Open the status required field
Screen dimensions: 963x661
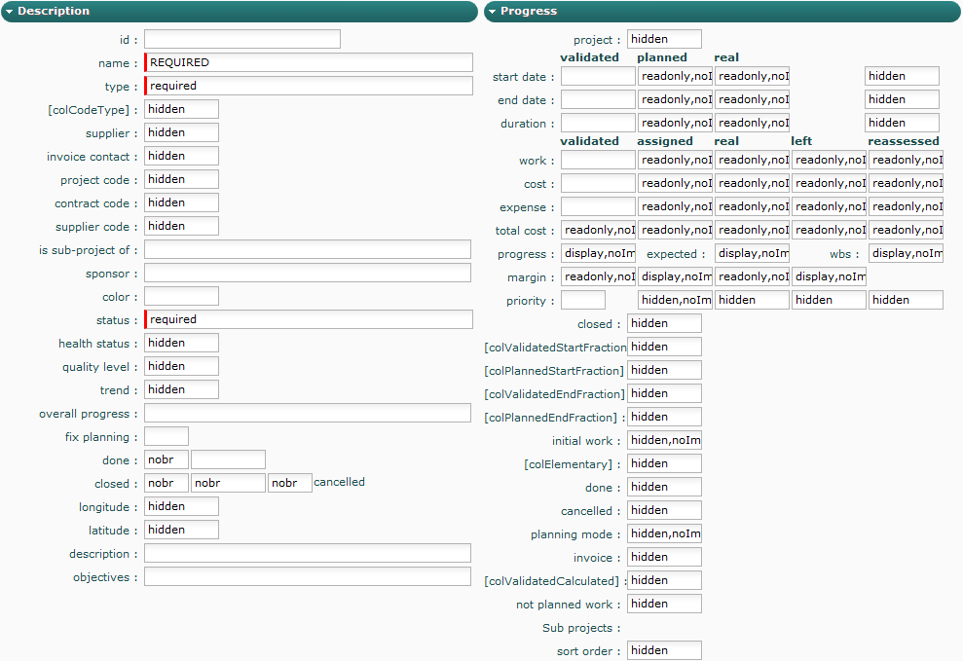[x=308, y=319]
